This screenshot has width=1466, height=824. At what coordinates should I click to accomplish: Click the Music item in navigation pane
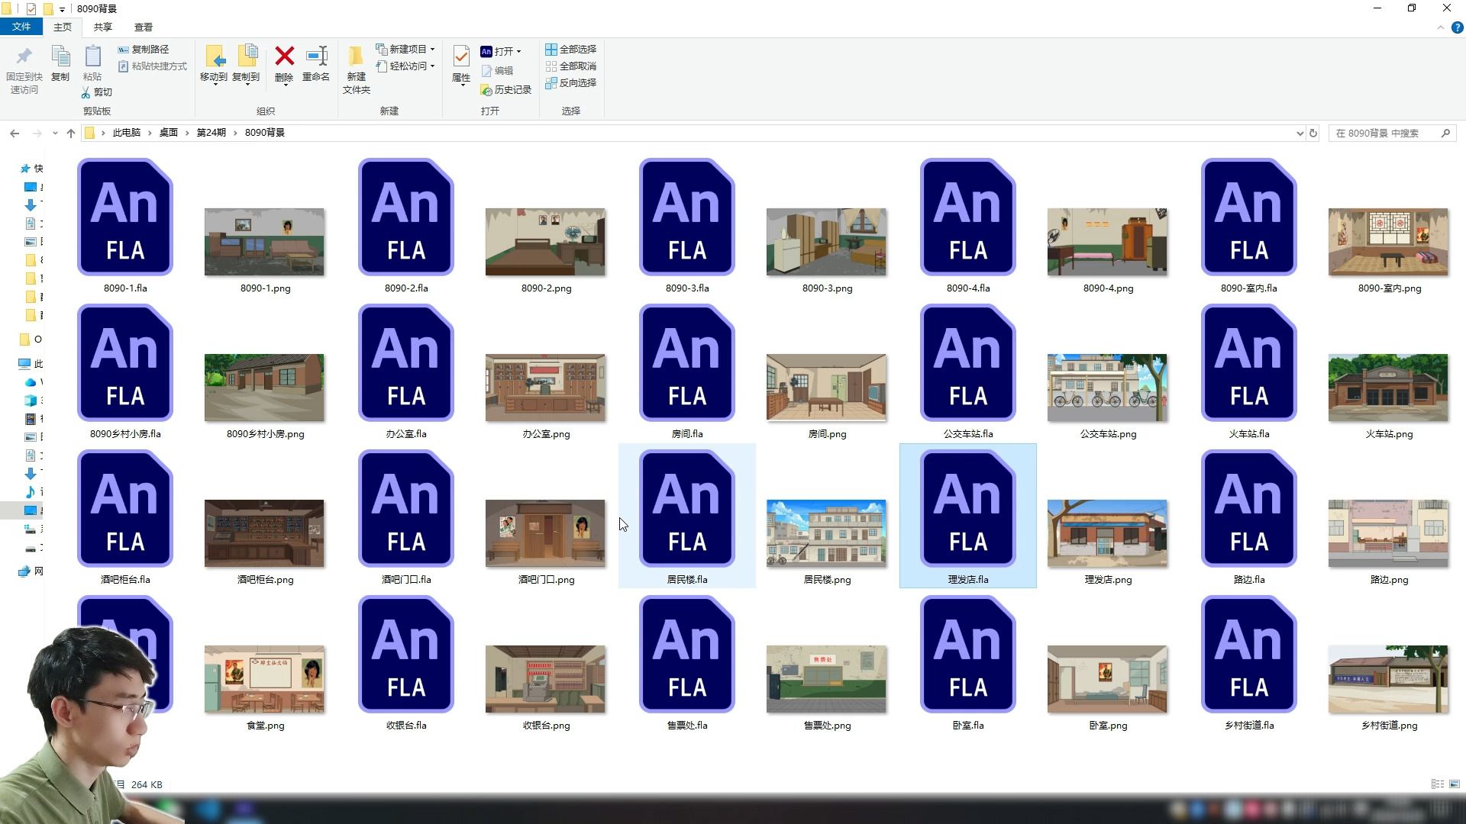click(31, 491)
